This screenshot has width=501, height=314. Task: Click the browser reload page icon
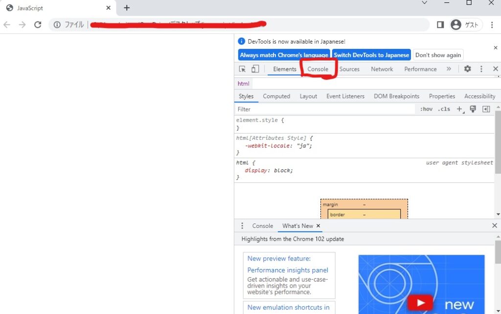38,24
